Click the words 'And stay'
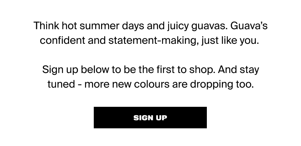Screen dimensions: 301x146 click(238, 70)
